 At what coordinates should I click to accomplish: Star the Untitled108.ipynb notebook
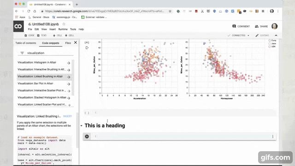pyautogui.click(x=64, y=24)
